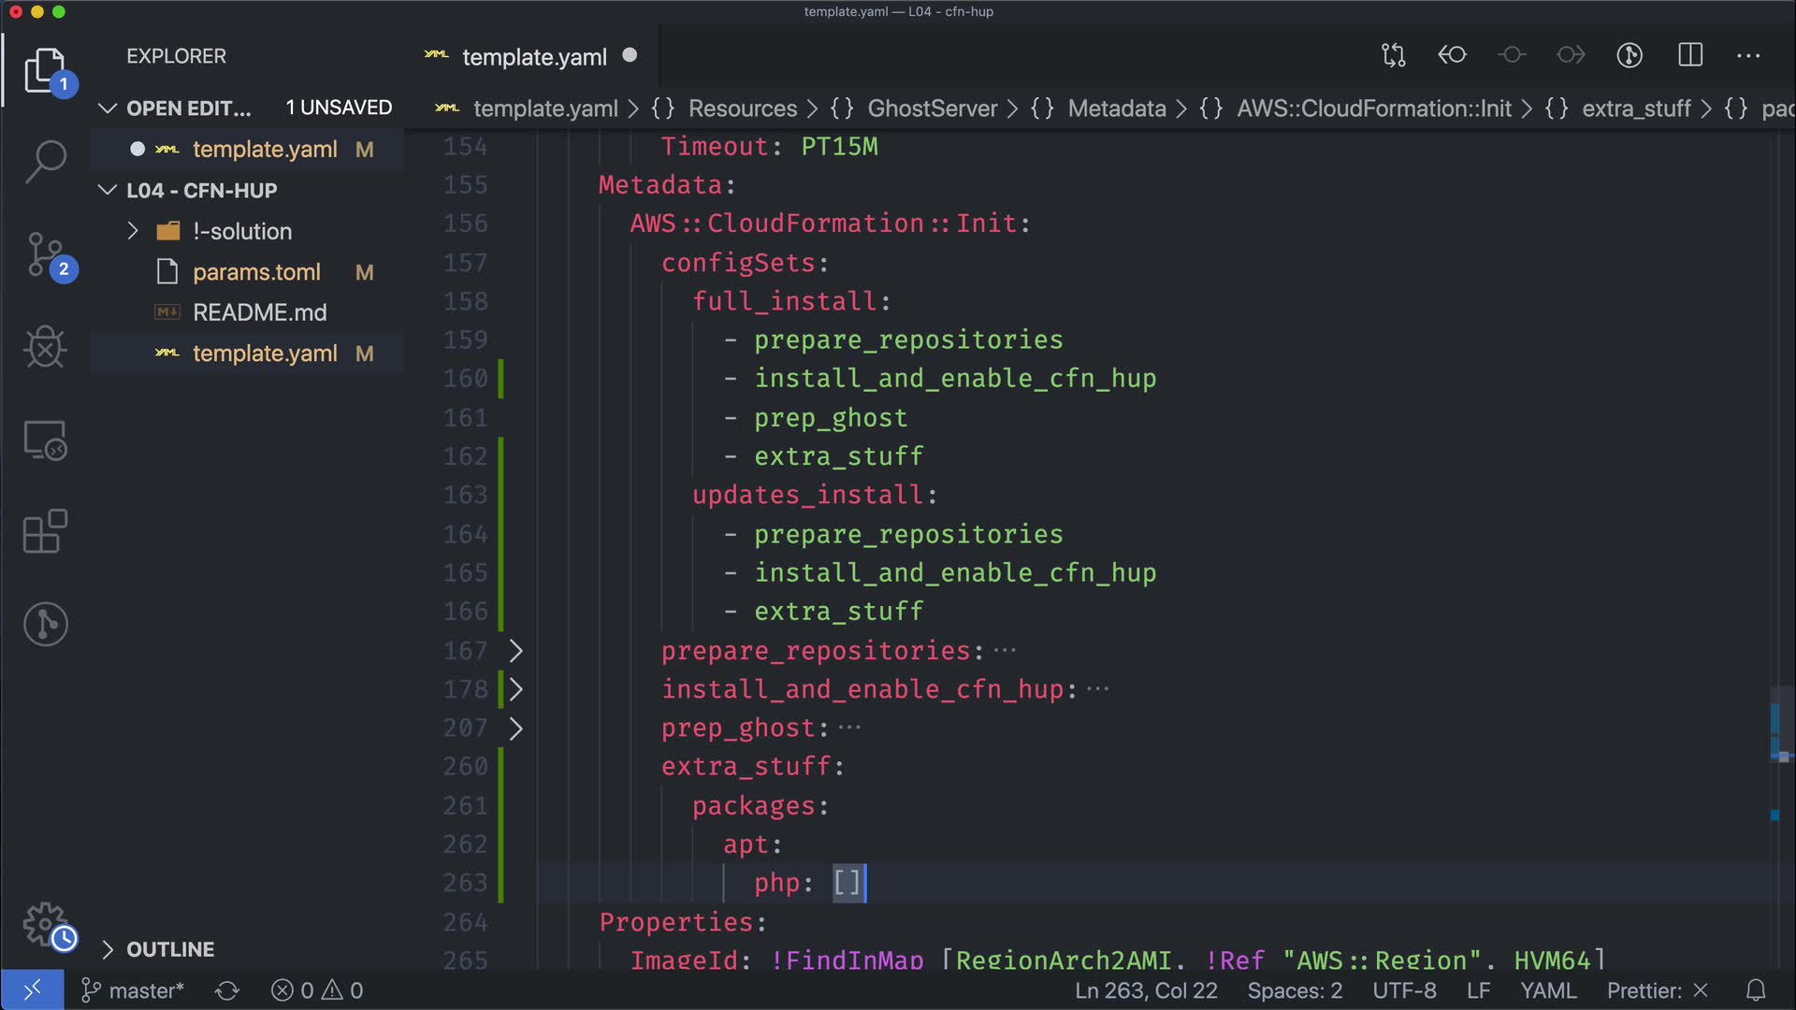Screen dimensions: 1796x1010
Task: Click the master branch indicator
Action: point(133,990)
